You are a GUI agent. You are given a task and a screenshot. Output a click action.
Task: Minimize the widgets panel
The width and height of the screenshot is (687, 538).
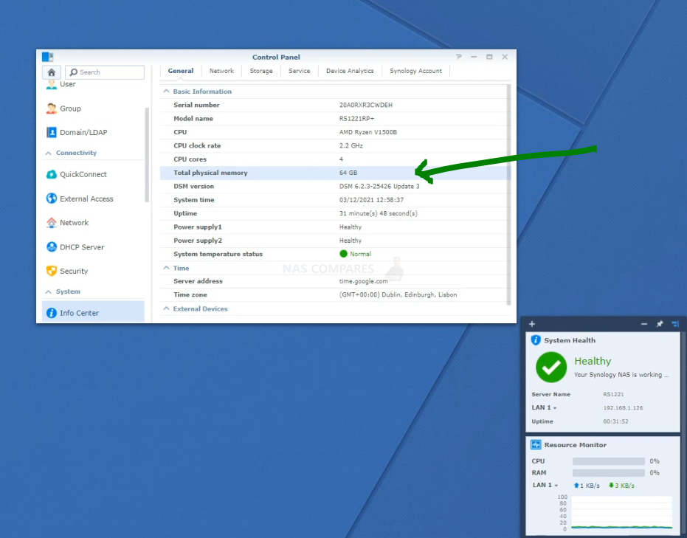coord(644,324)
